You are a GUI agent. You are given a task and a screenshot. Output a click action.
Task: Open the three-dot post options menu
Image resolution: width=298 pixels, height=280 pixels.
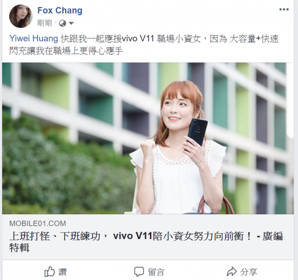coord(284,10)
